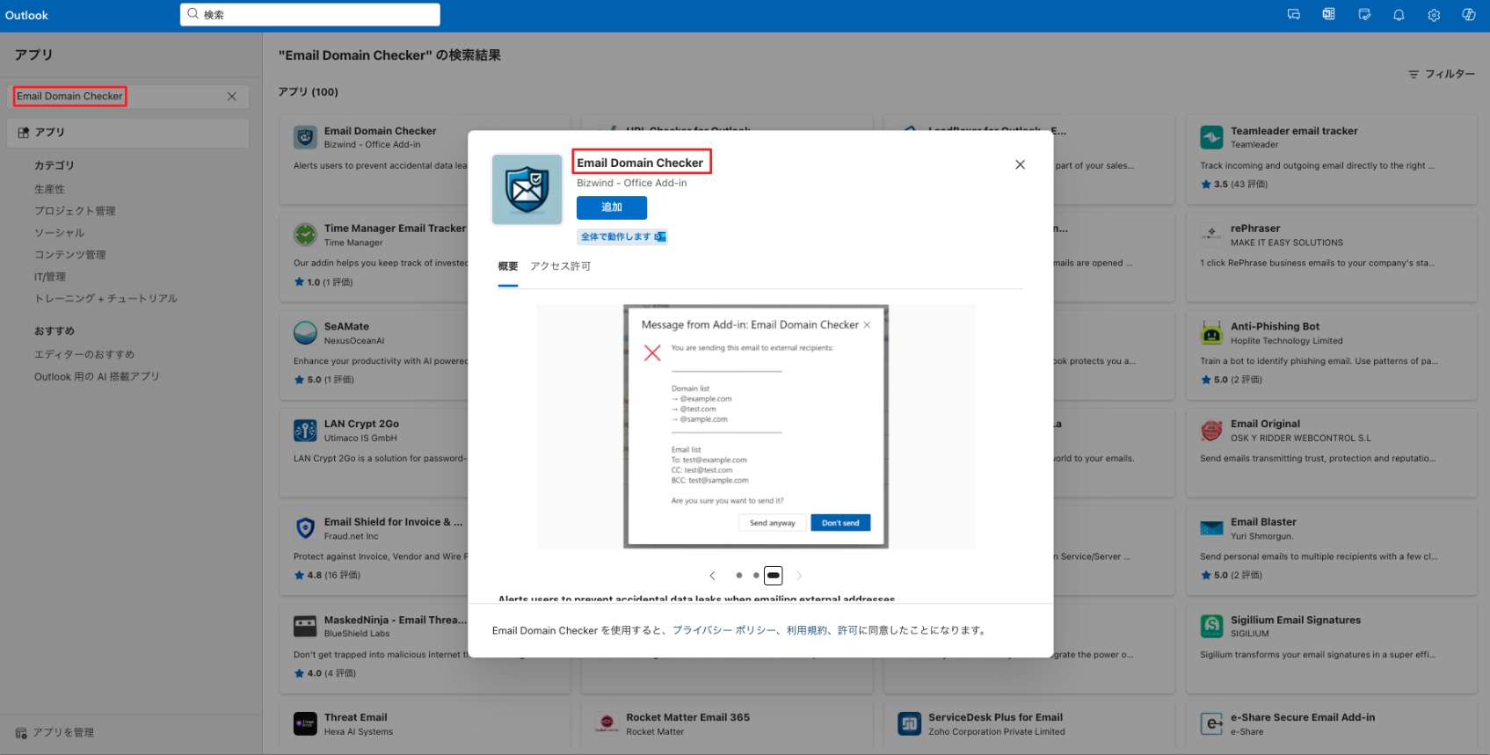Open the My Day calendar-check icon
This screenshot has width=1490, height=755.
click(1364, 15)
